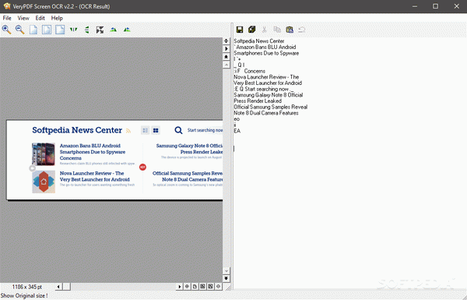Copy selected OCR text with the copy icon

click(x=277, y=30)
